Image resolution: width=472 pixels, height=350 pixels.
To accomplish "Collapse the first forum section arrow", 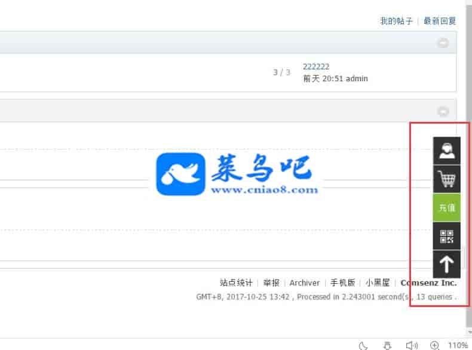I will tap(443, 43).
